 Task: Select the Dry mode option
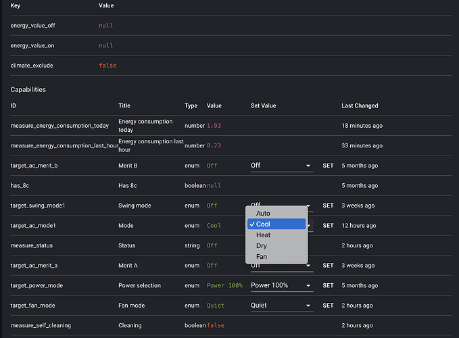point(262,246)
